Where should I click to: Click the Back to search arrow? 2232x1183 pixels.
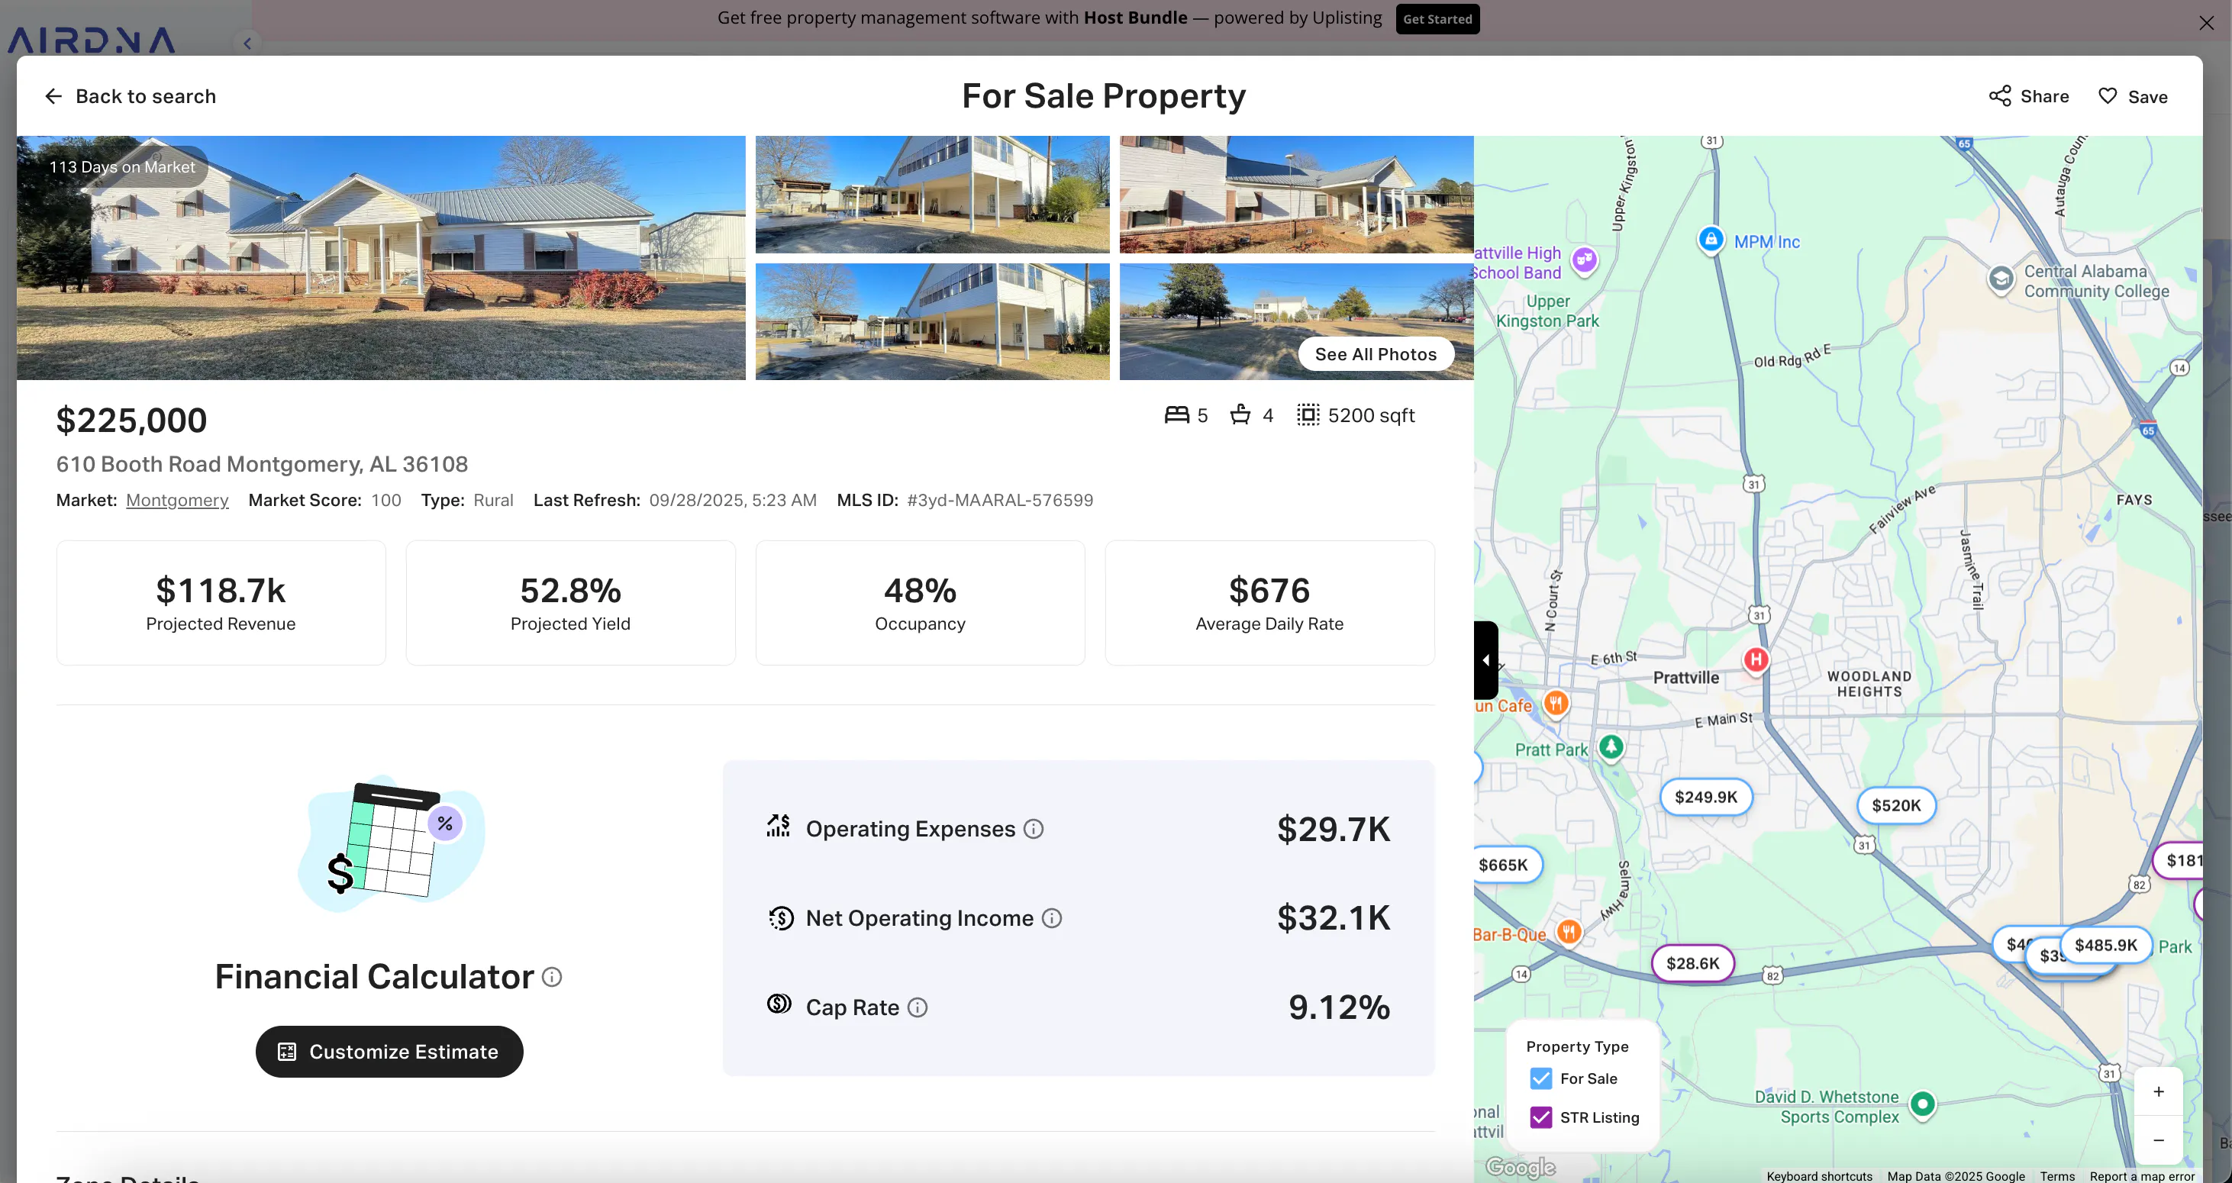tap(53, 96)
